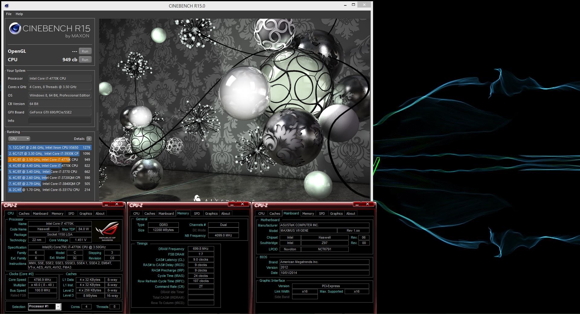The width and height of the screenshot is (580, 314).
Task: Run the CPU benchmark
Action: coord(85,60)
